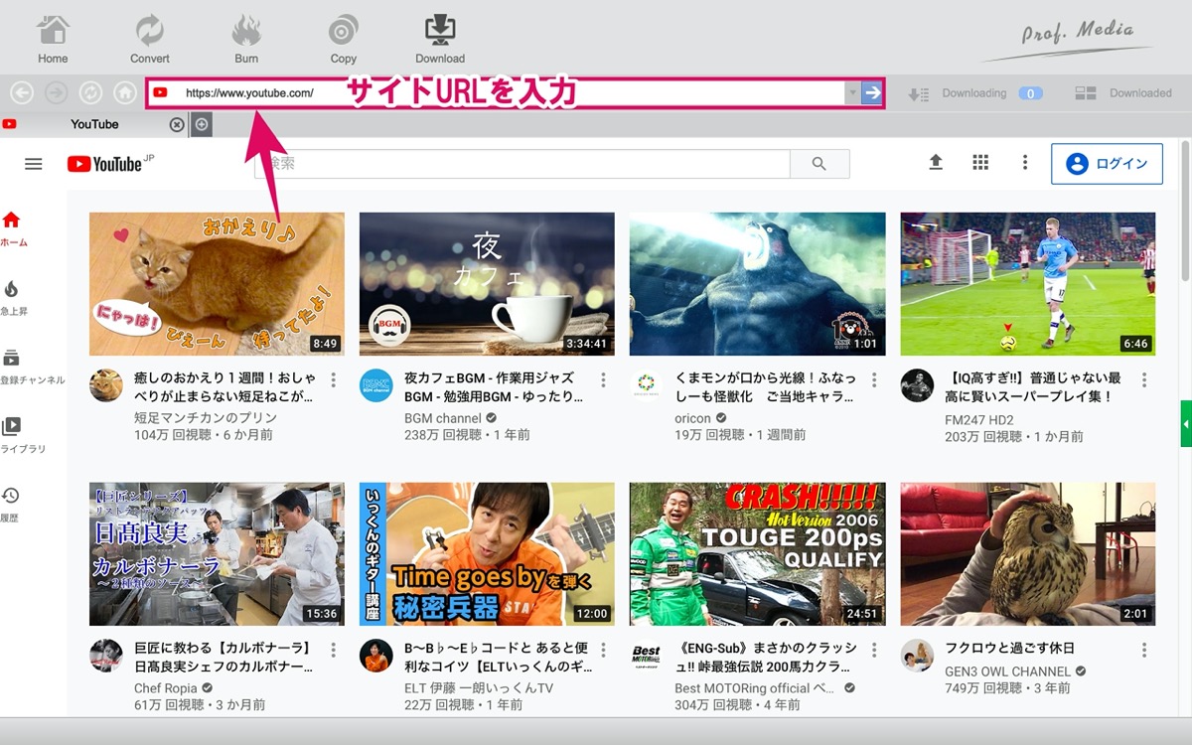Open the Burn module
This screenshot has height=745, width=1192.
click(x=246, y=39)
